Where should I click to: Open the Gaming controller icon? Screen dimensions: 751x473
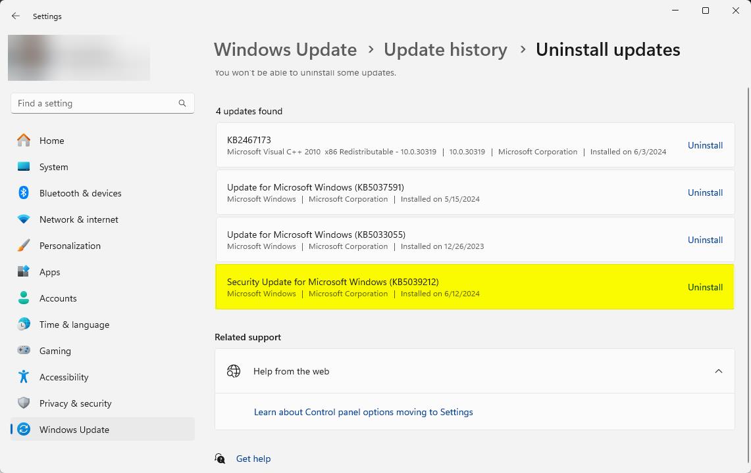click(x=24, y=351)
